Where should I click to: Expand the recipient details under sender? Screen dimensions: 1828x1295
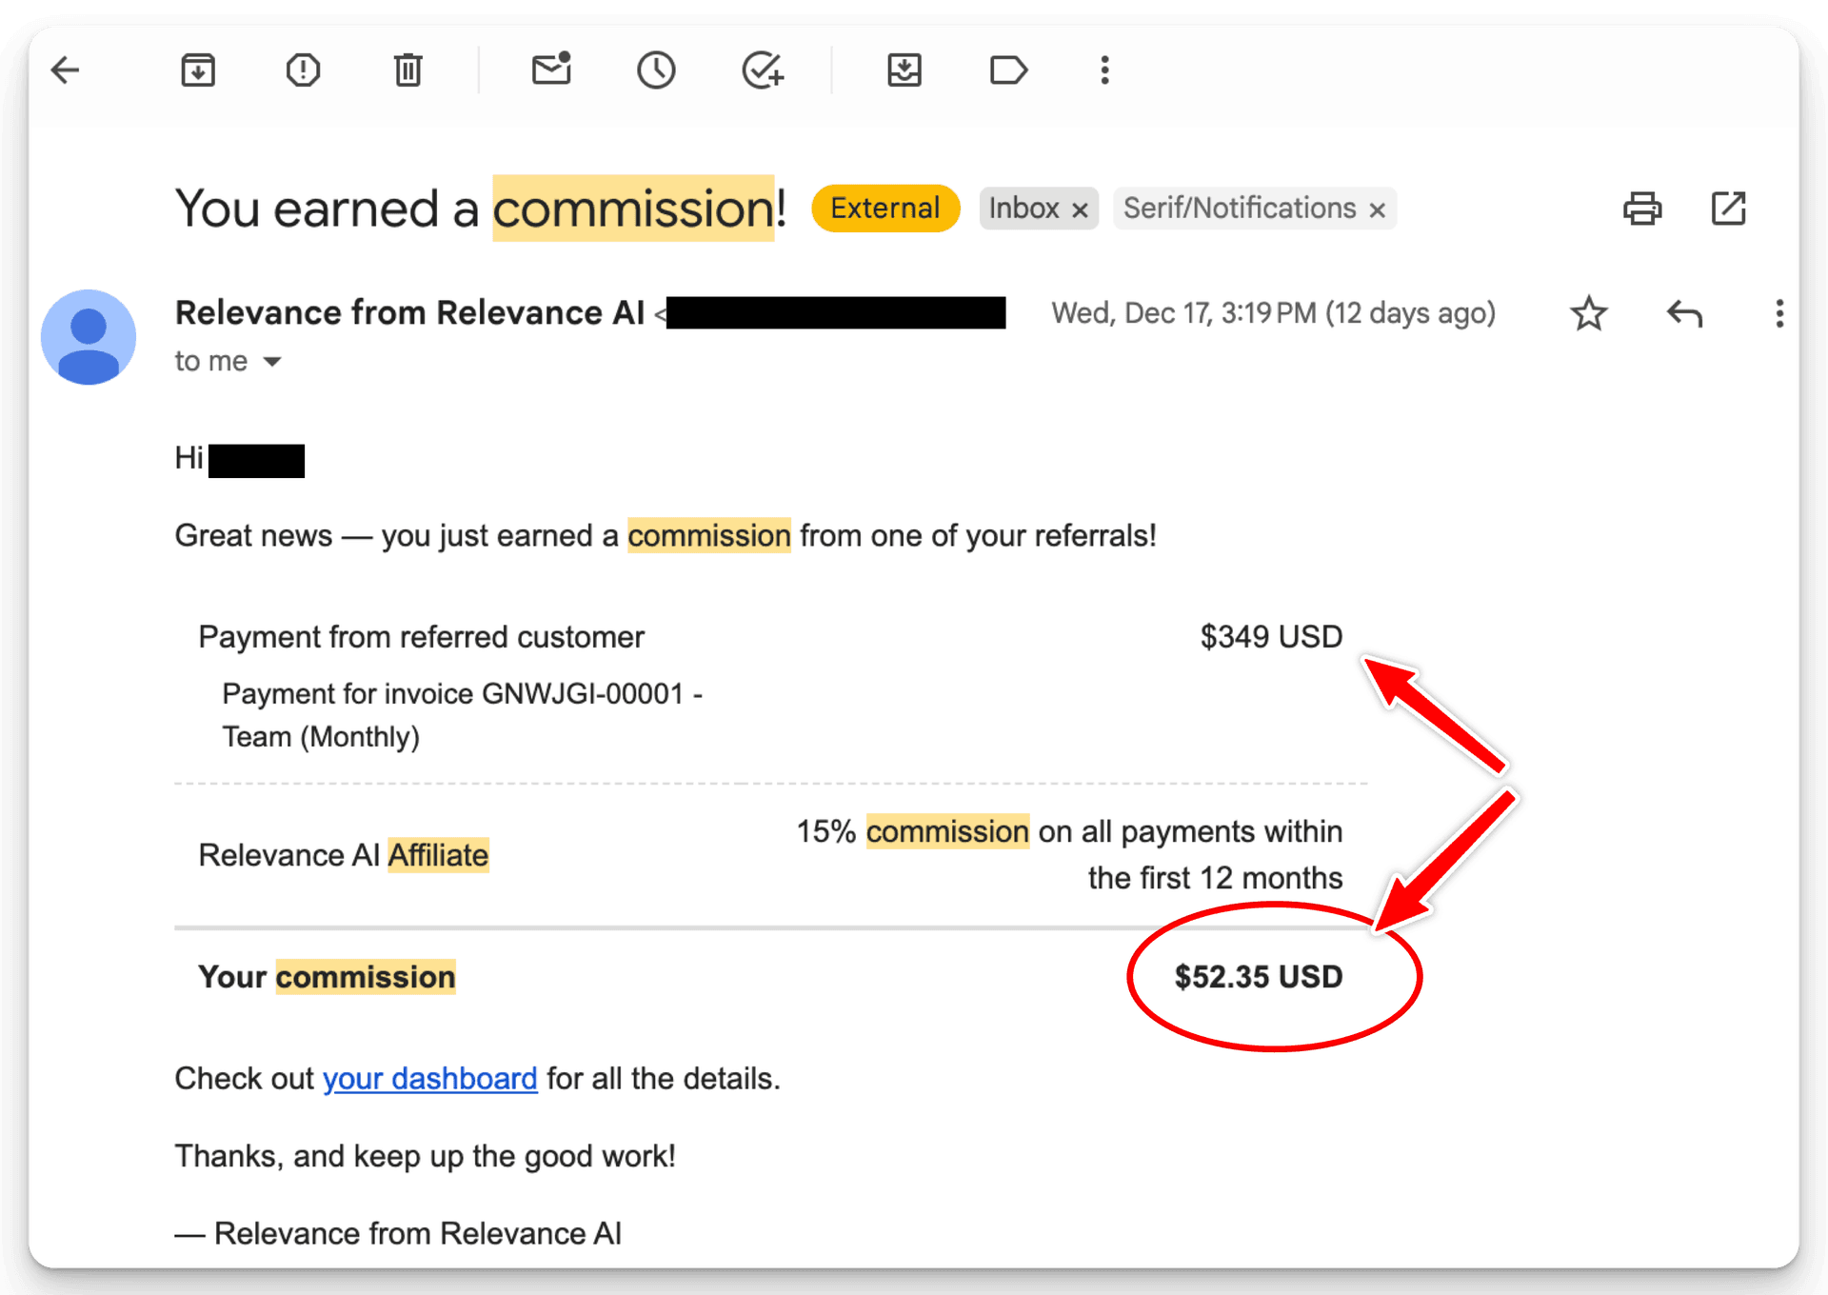click(x=272, y=361)
